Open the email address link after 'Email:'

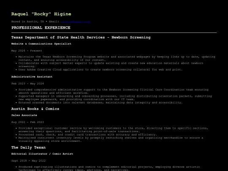(x=76, y=22)
